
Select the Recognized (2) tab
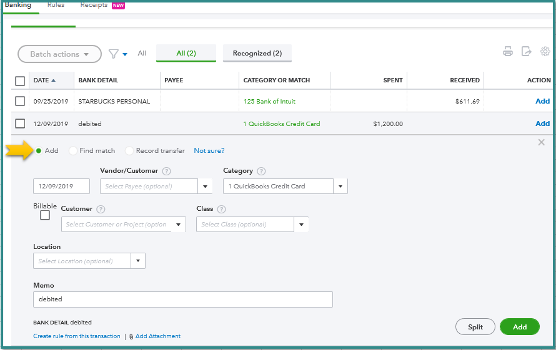[x=257, y=53]
